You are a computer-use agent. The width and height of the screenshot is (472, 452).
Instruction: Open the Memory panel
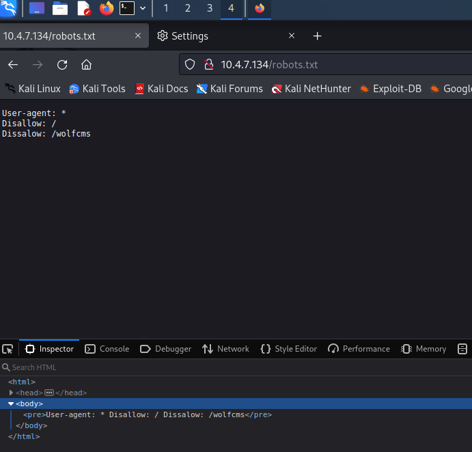tap(424, 349)
